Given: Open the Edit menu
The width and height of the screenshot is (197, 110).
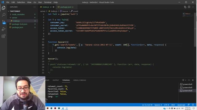Looking at the screenshot, I should 13,2.
